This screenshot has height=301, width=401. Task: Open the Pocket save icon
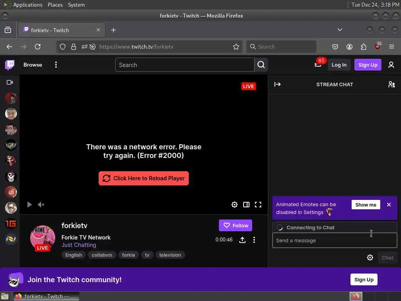coord(335,47)
